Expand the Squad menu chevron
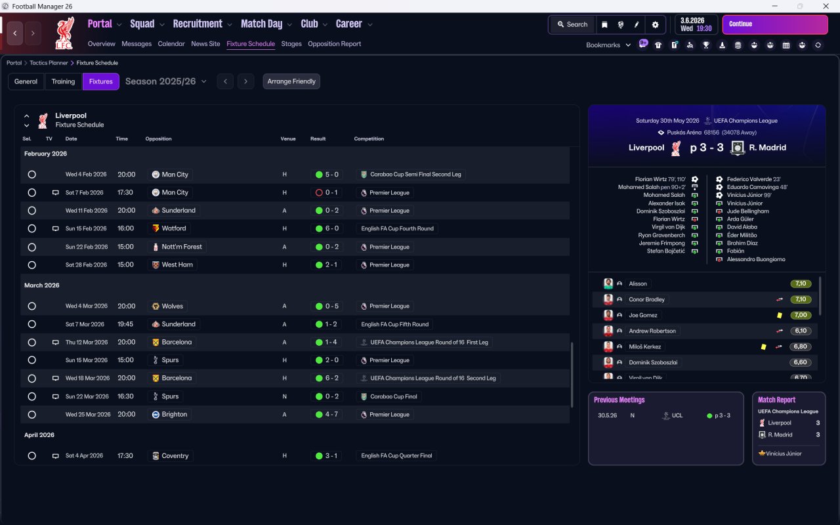 (x=161, y=25)
